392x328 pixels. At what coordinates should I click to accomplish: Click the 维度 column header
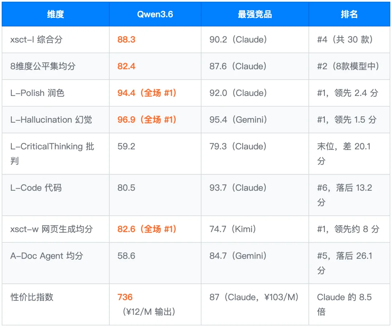point(55,14)
